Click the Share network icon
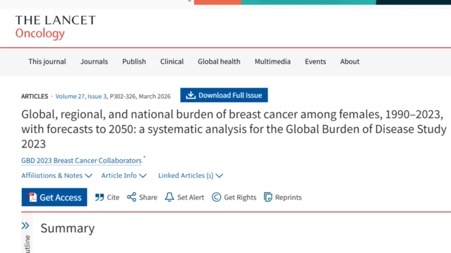Screen dimensions: 451x253 [132, 197]
